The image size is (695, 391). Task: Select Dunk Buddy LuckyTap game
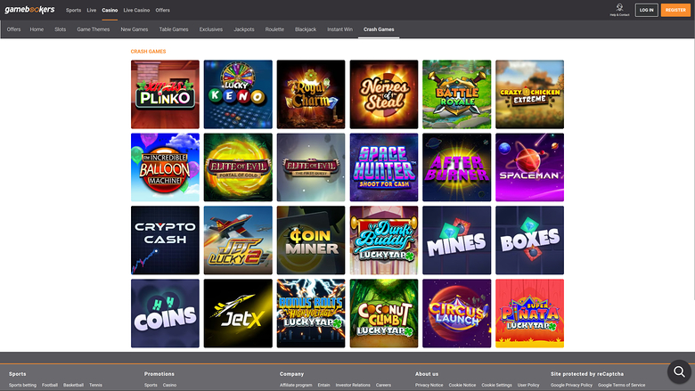click(x=384, y=240)
